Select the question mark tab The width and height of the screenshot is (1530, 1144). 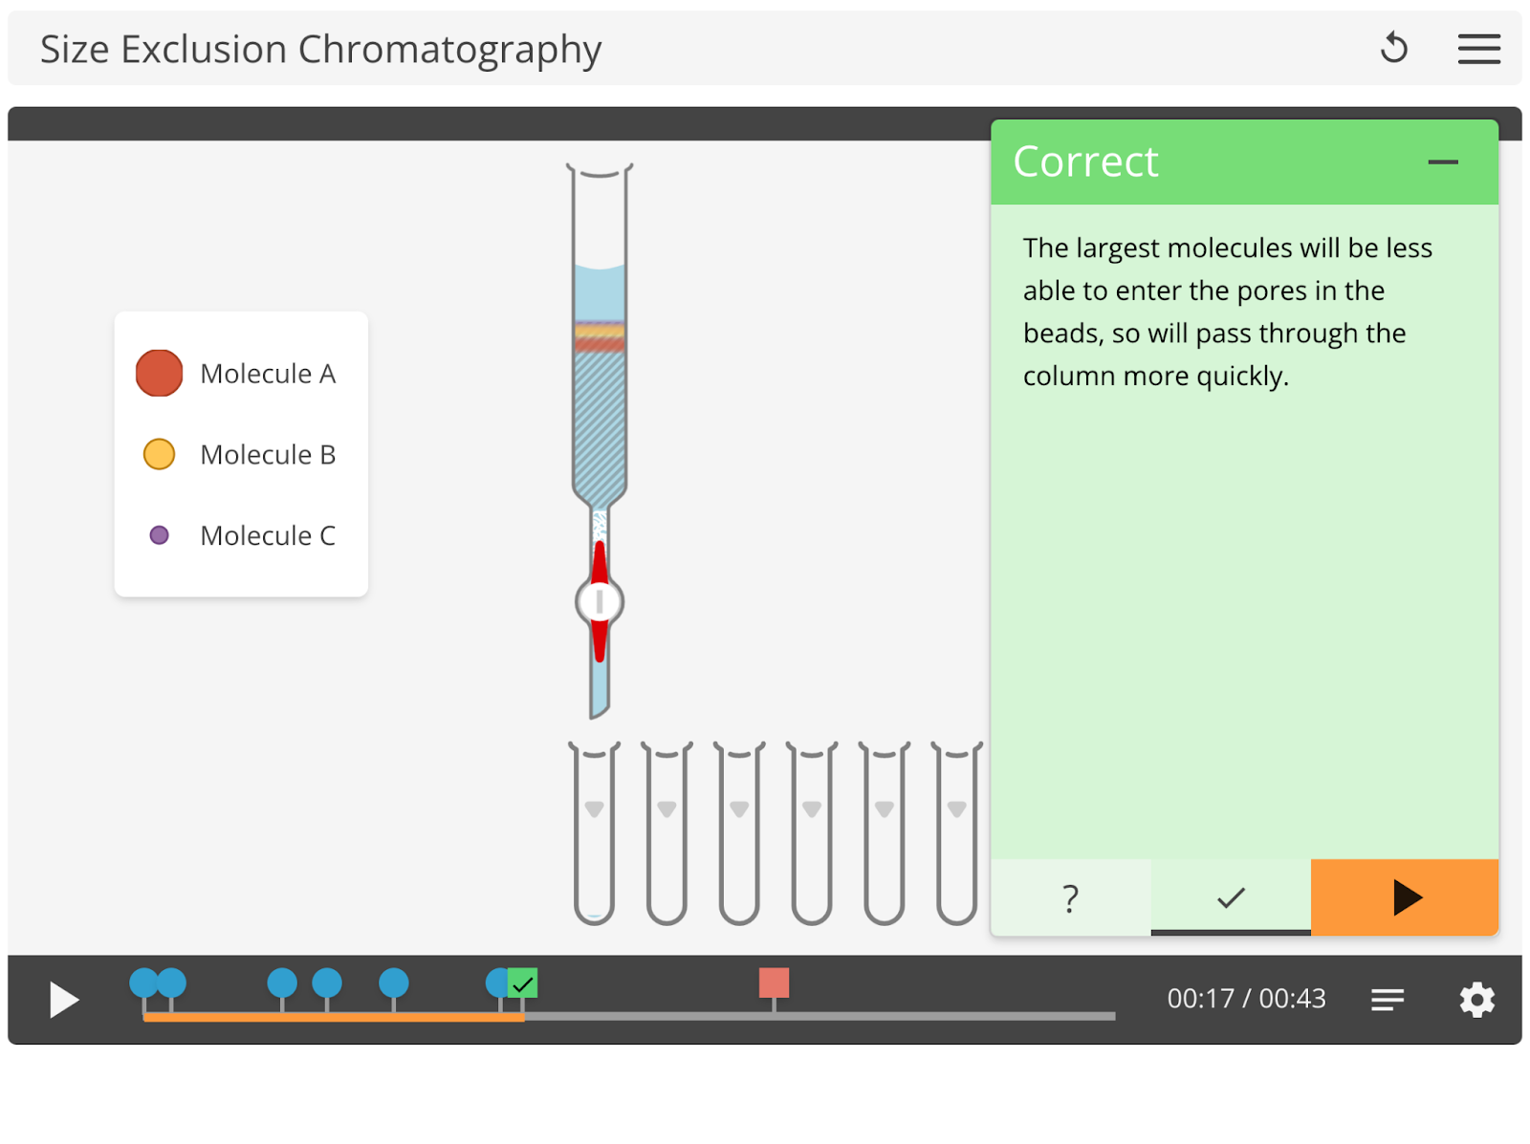(x=1071, y=897)
